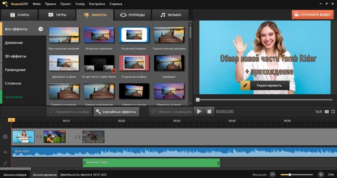Choose the Плавное отдаление effect thumbnail
The width and height of the screenshot is (337, 178).
pyautogui.click(x=64, y=91)
